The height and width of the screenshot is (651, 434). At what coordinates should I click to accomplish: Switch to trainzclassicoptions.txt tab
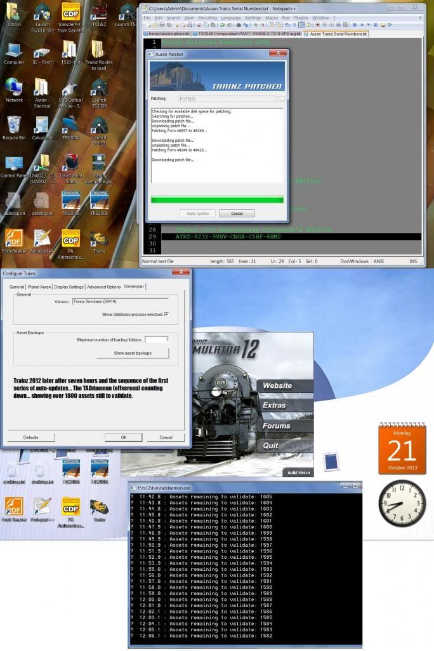tap(167, 34)
